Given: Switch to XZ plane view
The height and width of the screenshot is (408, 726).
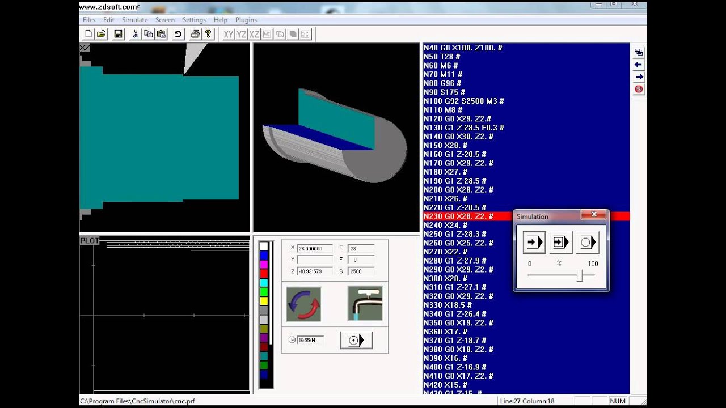Looking at the screenshot, I should (254, 34).
